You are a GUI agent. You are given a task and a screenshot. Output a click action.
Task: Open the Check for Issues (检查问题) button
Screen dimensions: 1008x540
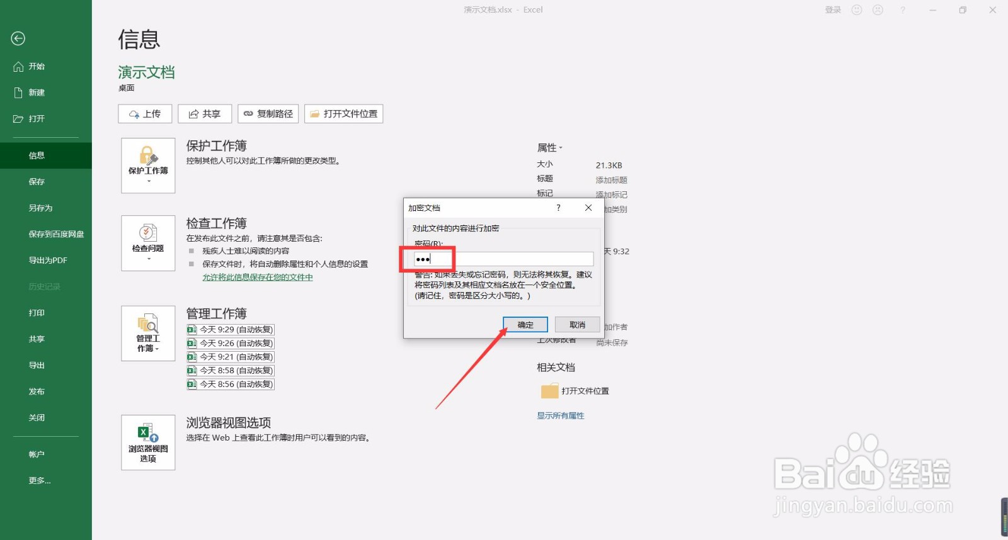148,243
